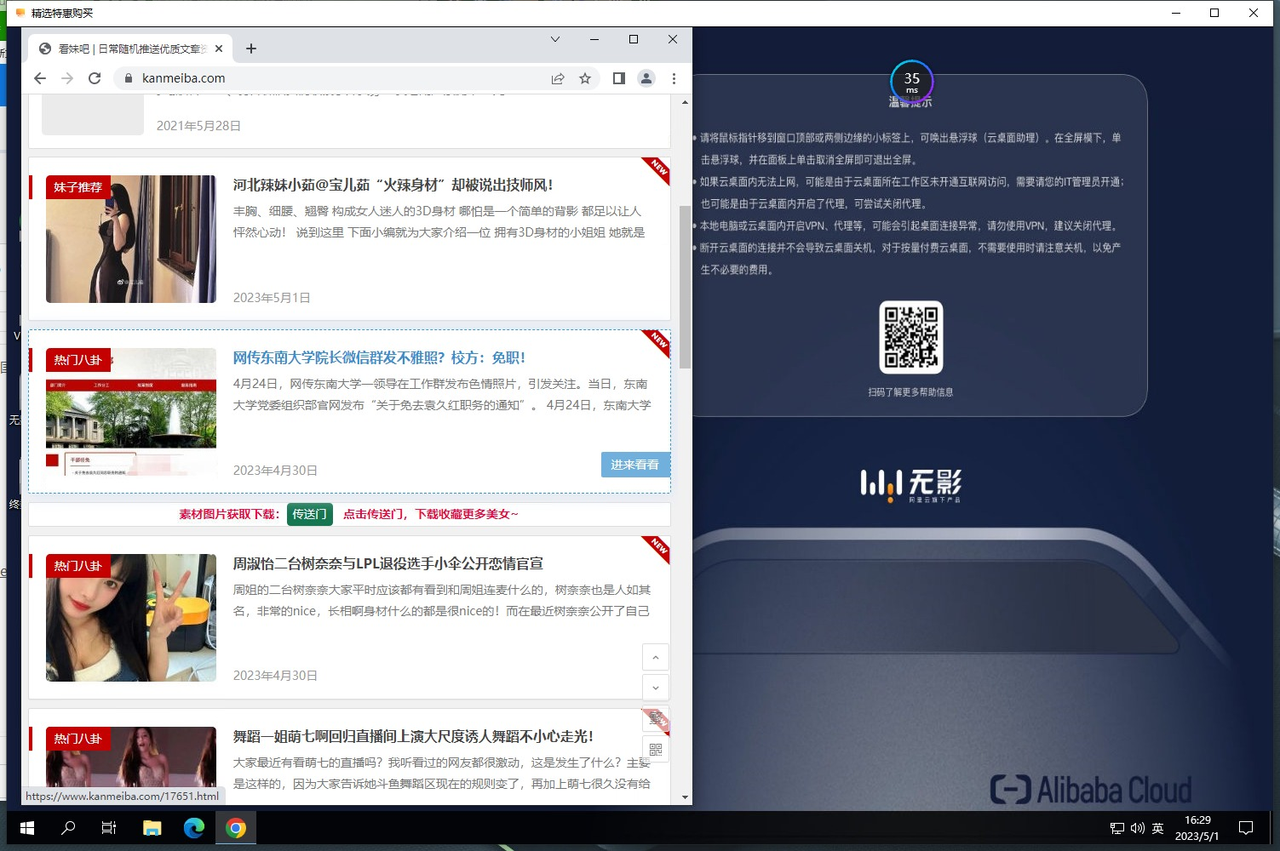
Task: Bookmark this page with the star
Action: tap(585, 78)
